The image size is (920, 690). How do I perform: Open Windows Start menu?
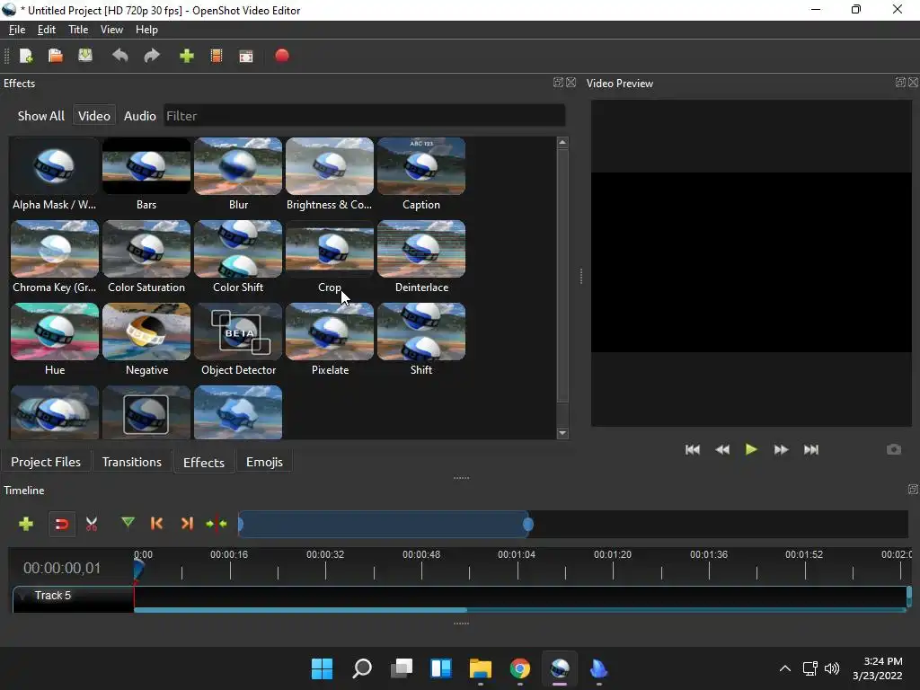tap(322, 668)
